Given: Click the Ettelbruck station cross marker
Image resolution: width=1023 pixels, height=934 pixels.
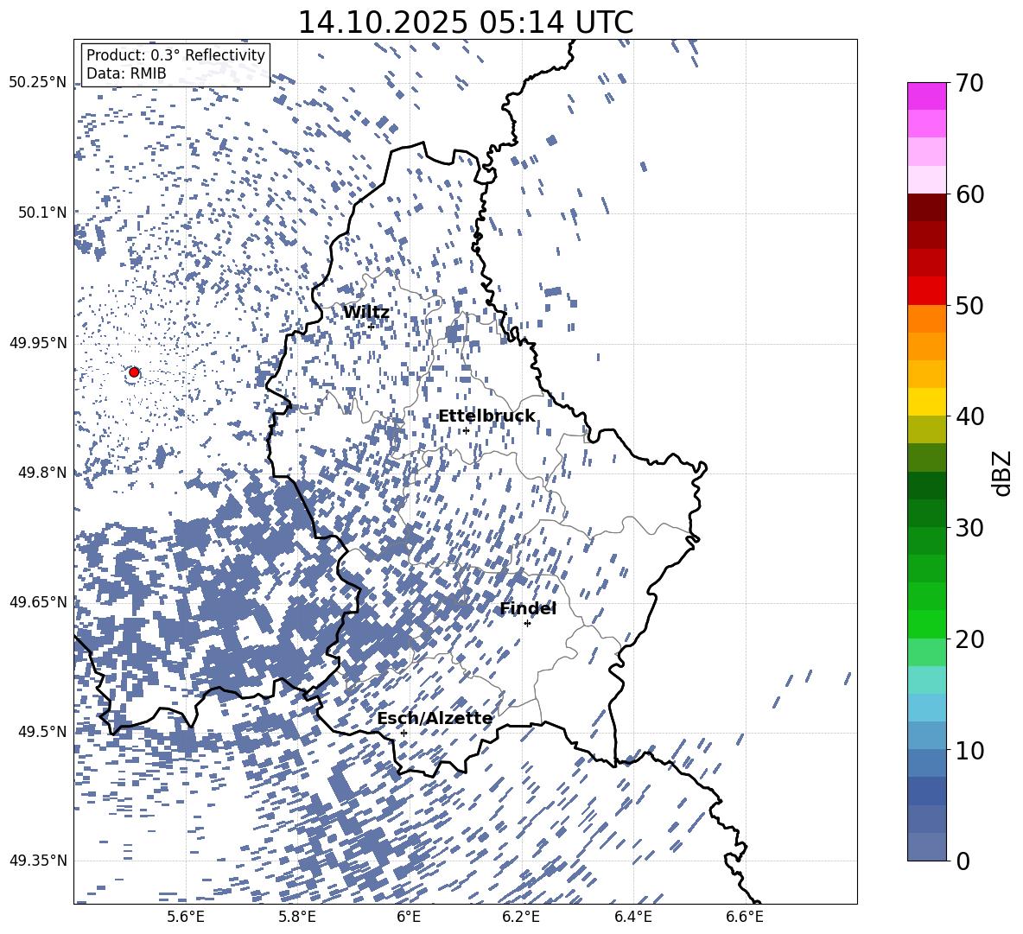Looking at the screenshot, I should pos(466,430).
